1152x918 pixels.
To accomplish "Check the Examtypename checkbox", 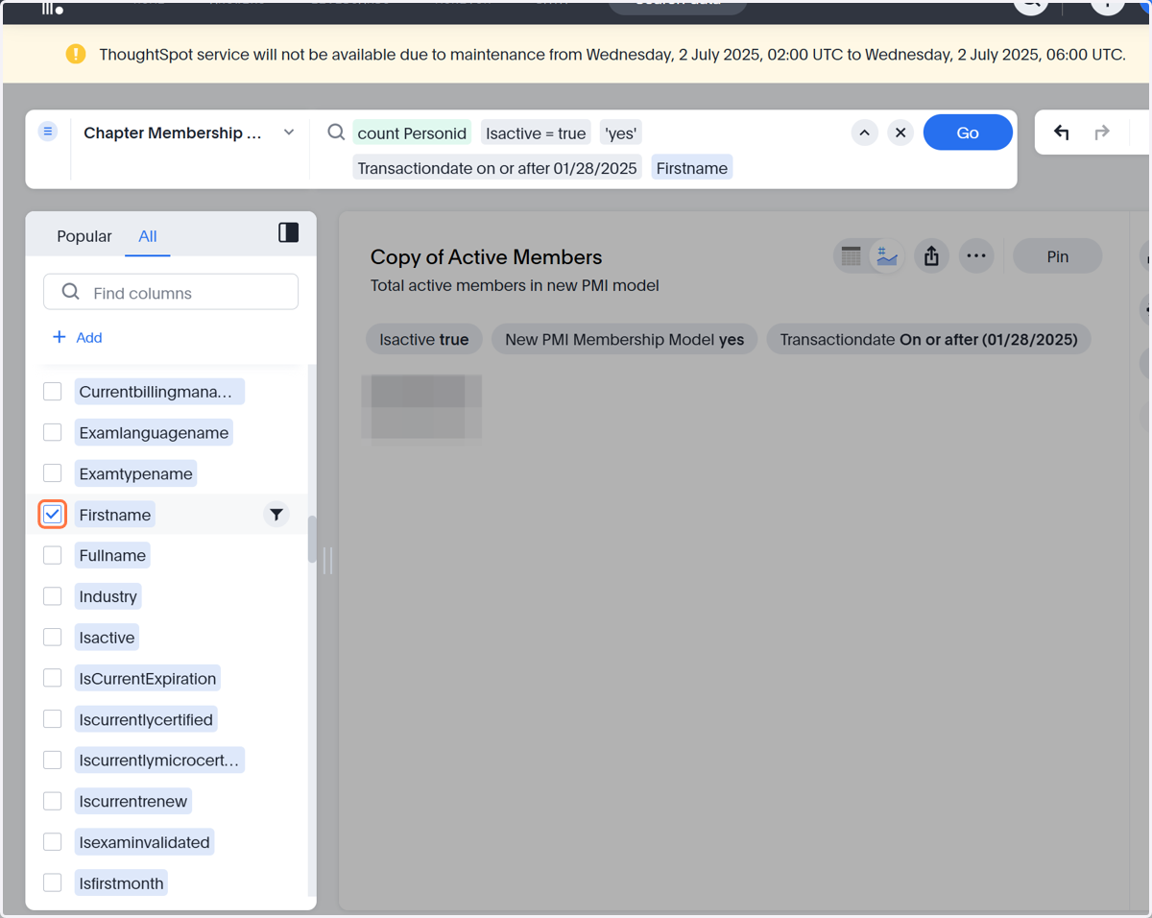I will pos(53,473).
